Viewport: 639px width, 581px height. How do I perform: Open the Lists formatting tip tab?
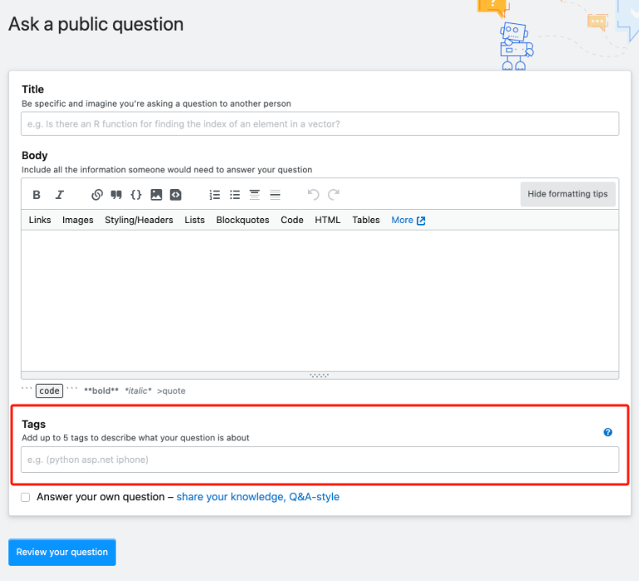point(195,221)
